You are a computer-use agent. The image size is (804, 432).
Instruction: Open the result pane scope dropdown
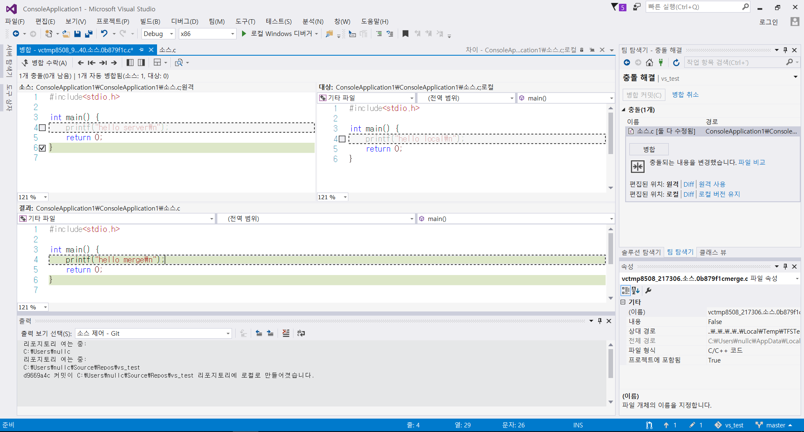(x=316, y=219)
